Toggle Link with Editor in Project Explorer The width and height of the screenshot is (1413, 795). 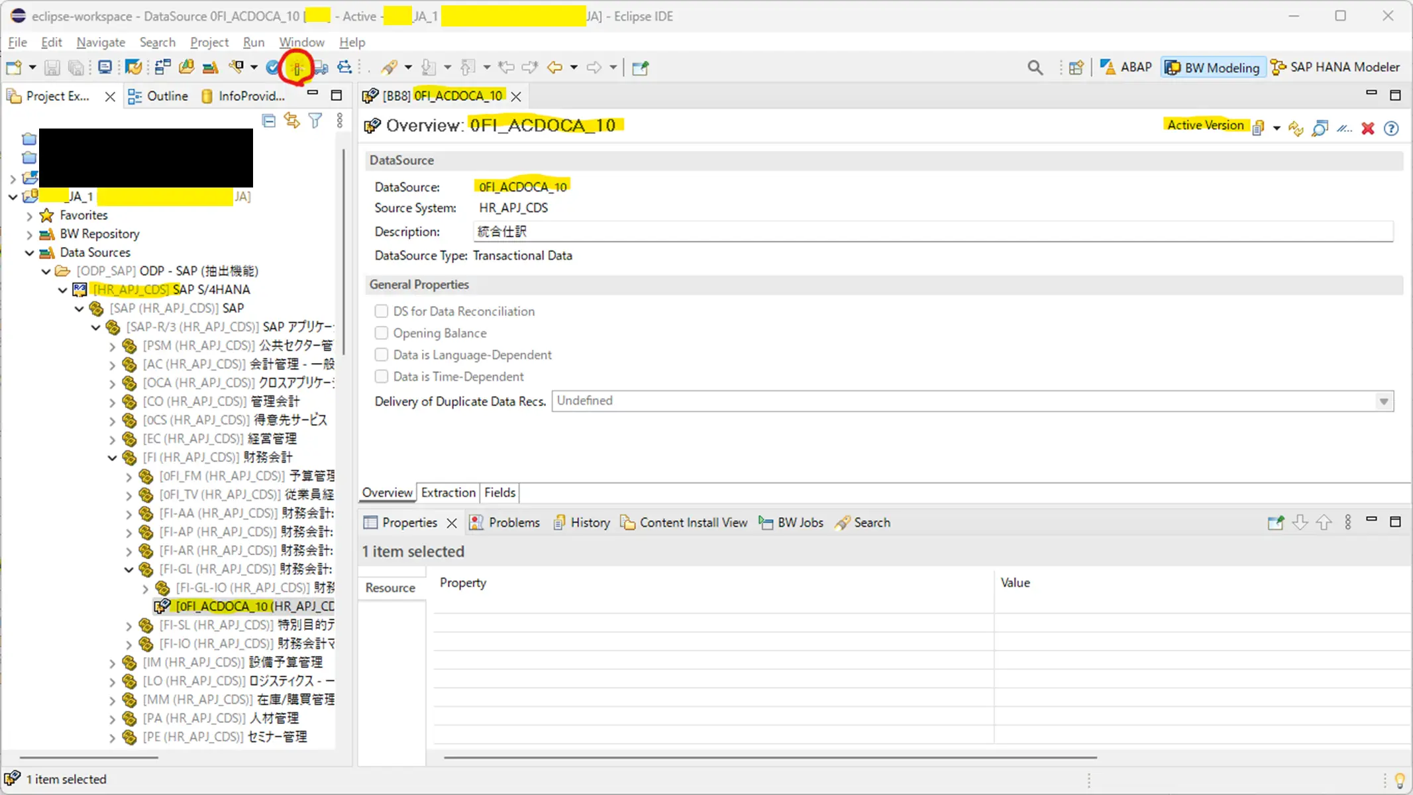coord(292,121)
